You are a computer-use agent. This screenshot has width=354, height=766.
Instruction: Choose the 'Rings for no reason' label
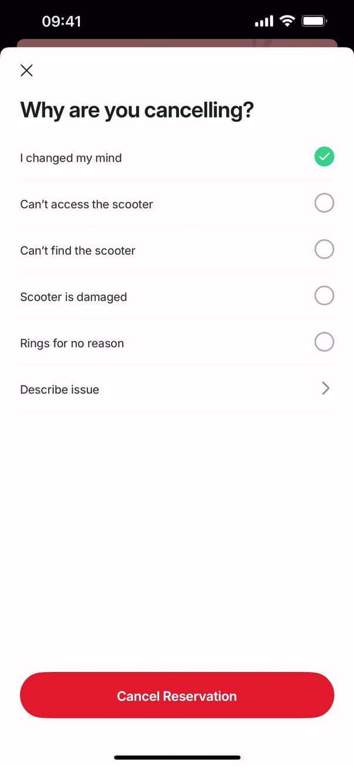click(72, 344)
